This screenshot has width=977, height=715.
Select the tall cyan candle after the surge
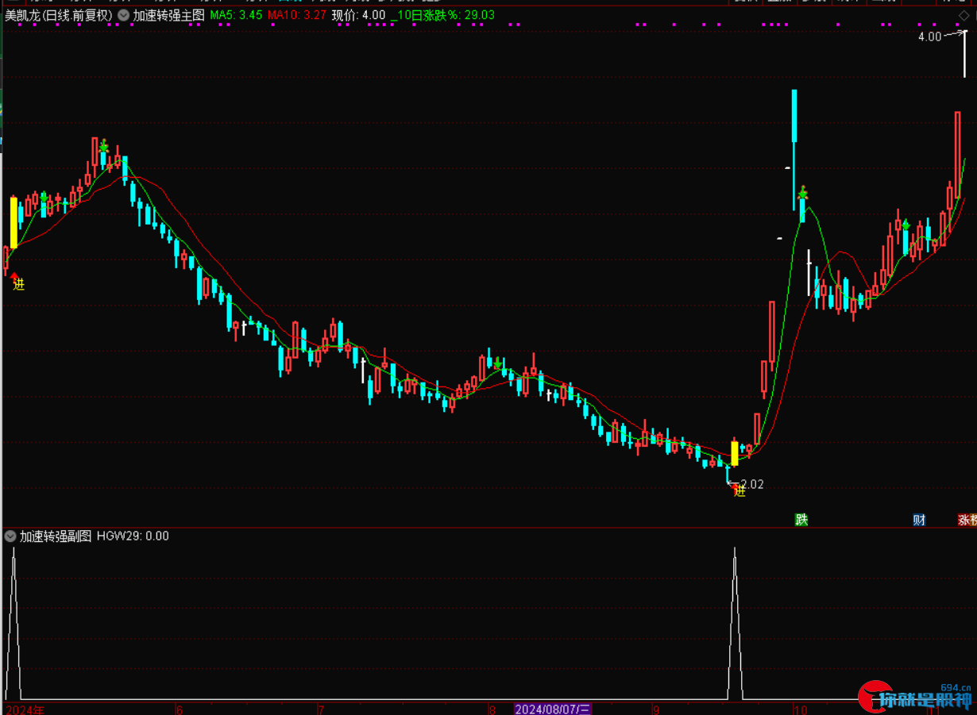click(x=794, y=116)
